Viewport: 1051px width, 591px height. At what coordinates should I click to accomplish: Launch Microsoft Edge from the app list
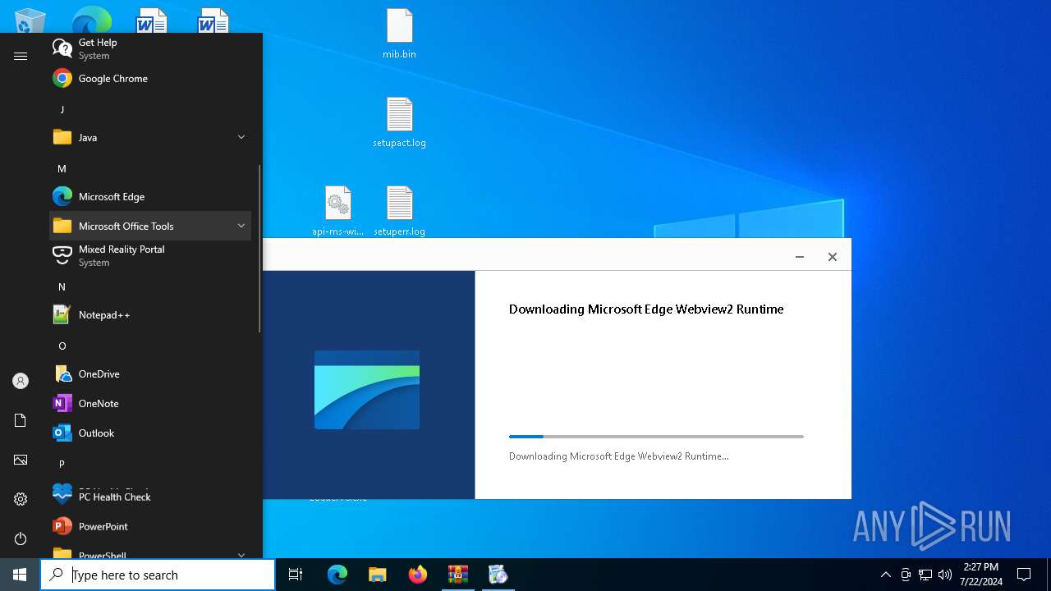tap(150, 197)
